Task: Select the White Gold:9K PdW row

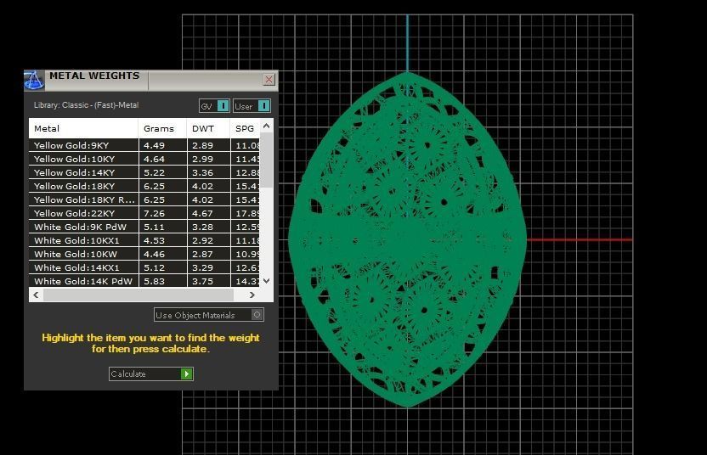Action: [144, 227]
